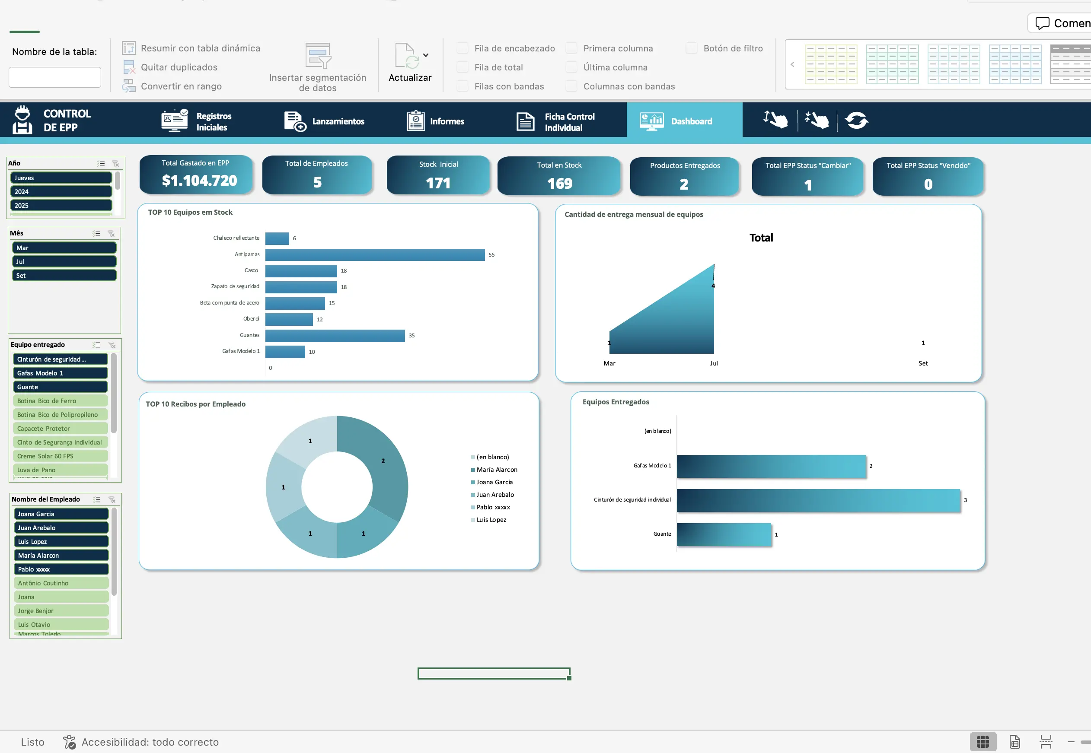
Task: Select the Guante slicer item
Action: tap(60, 387)
